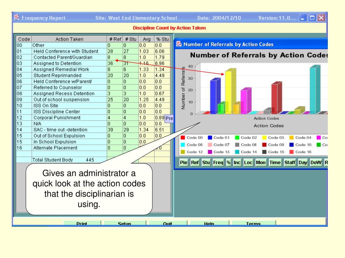Select the Assigned to Detention row
The height and width of the screenshot is (258, 345).
tap(93, 63)
